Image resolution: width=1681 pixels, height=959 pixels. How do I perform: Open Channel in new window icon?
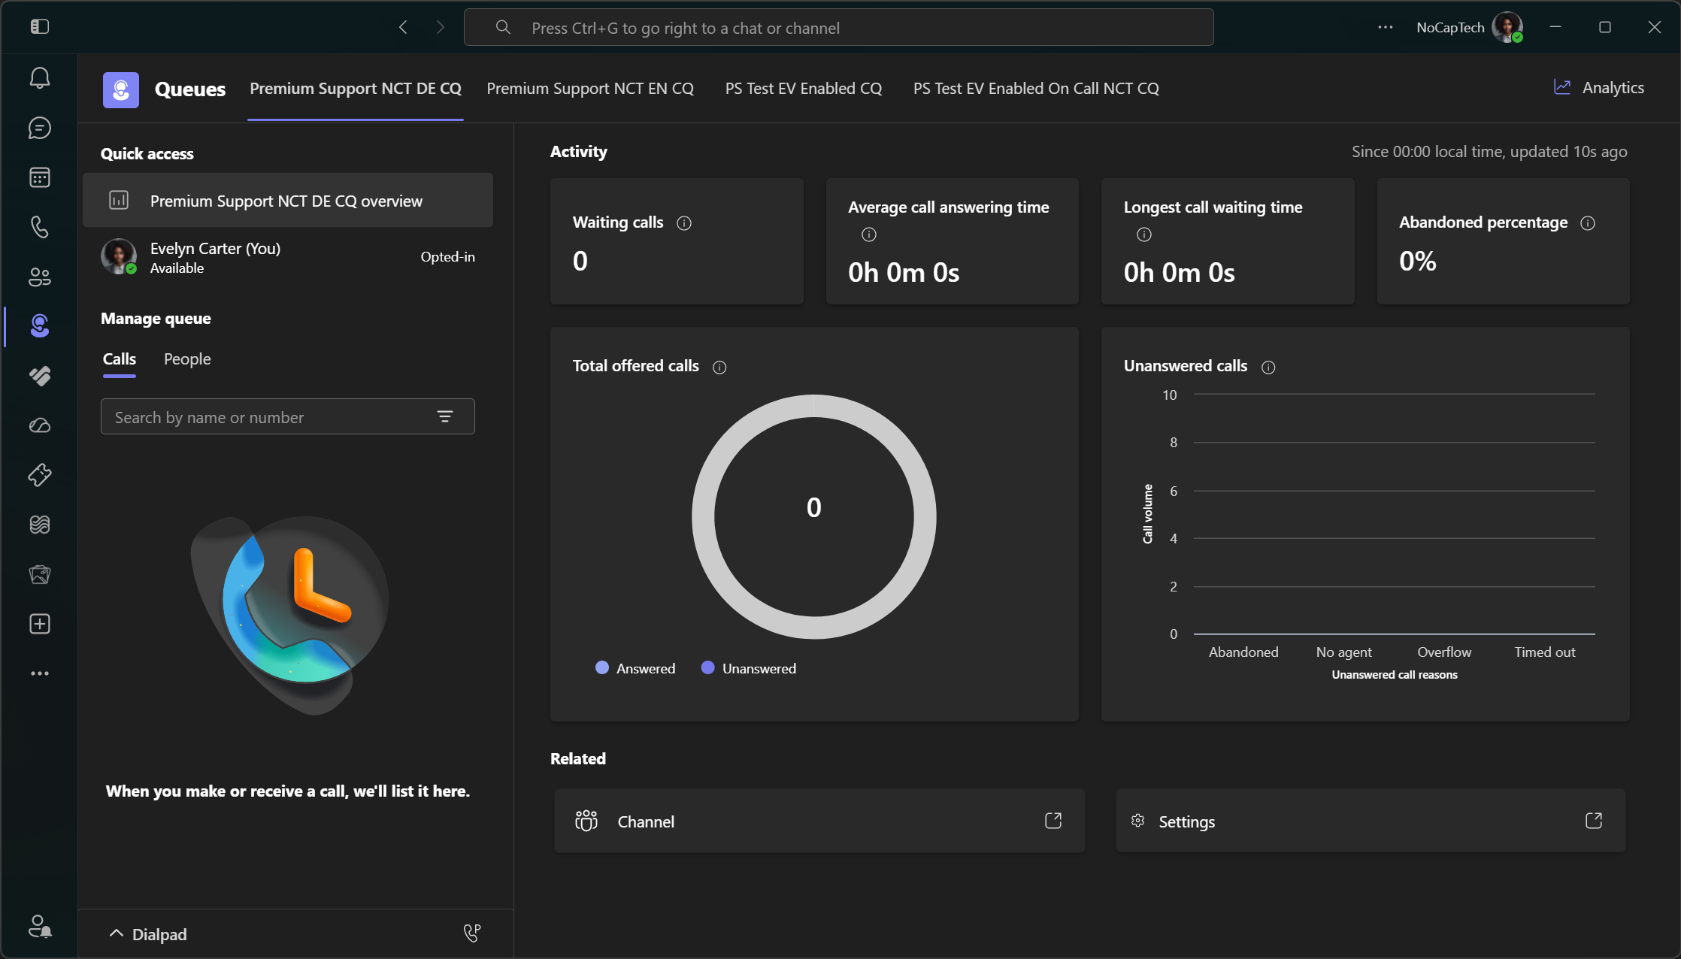pos(1053,821)
